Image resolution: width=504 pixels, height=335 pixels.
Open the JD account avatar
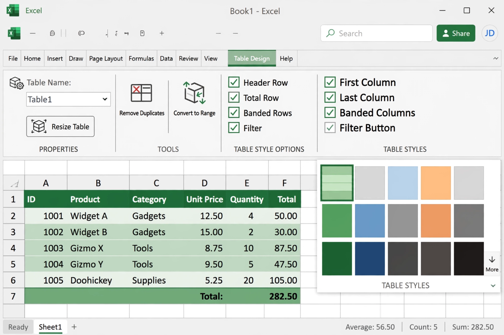490,33
